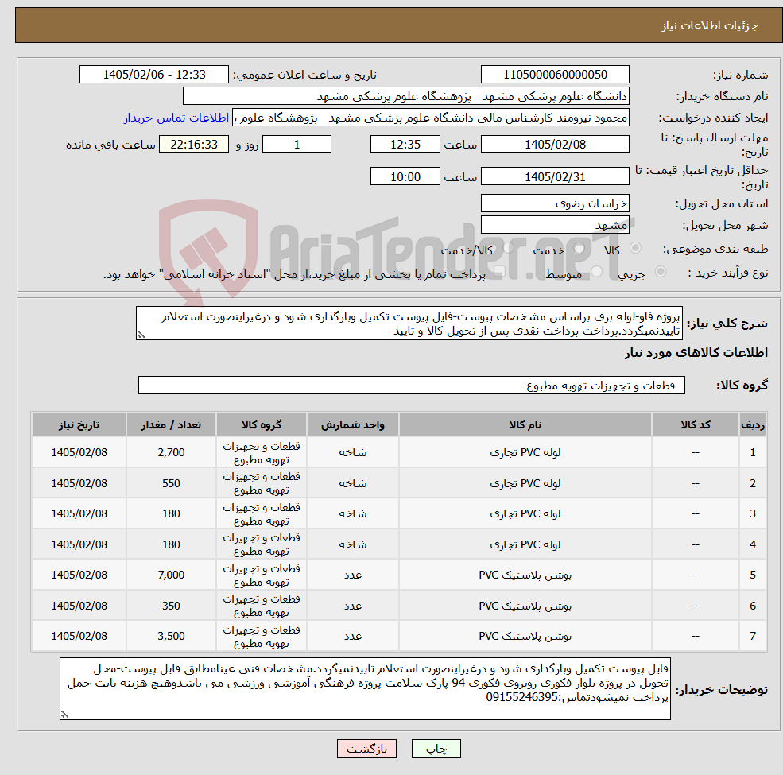
Task: Click the price validity date 1405/02/31 field
Action: (555, 176)
